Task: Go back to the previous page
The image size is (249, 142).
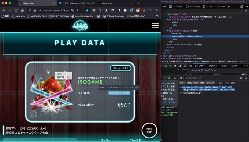Action: pos(4,10)
